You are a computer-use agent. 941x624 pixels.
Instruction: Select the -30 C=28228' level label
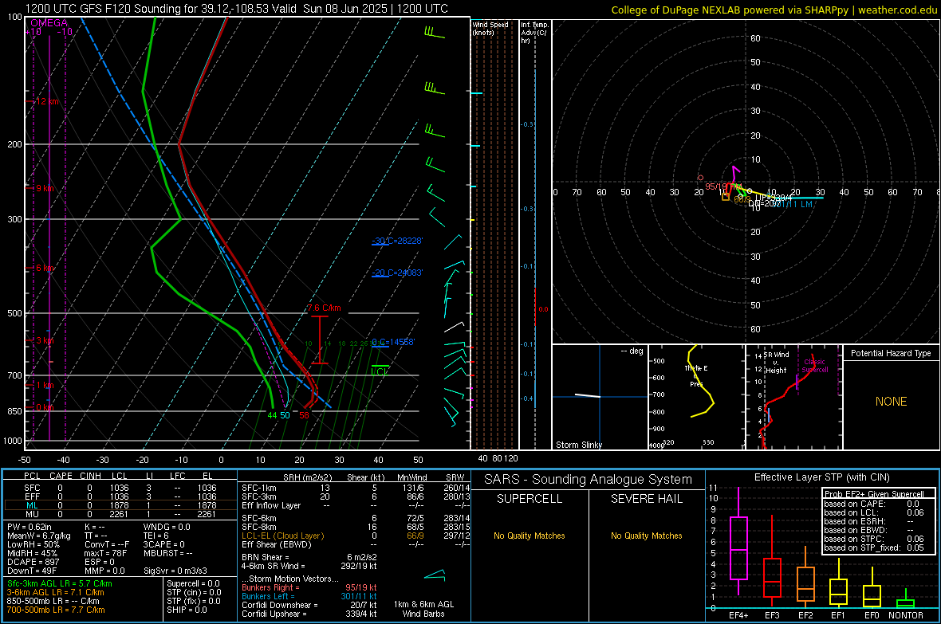(x=397, y=241)
